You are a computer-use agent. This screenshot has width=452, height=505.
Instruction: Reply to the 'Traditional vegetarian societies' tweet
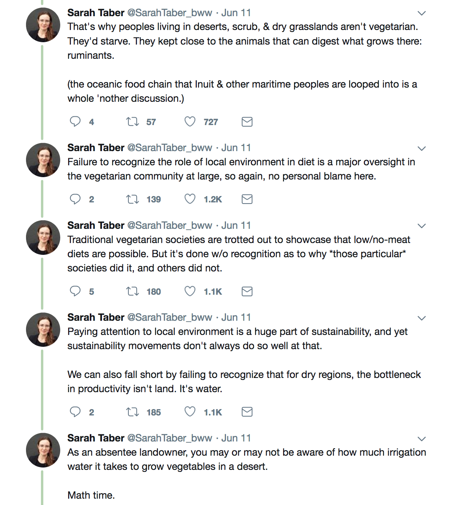coord(75,291)
